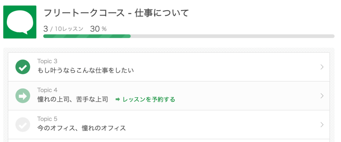Viewport: 341px width, 142px height.
Task: Click the green speech bubble course icon
Action: pyautogui.click(x=20, y=22)
